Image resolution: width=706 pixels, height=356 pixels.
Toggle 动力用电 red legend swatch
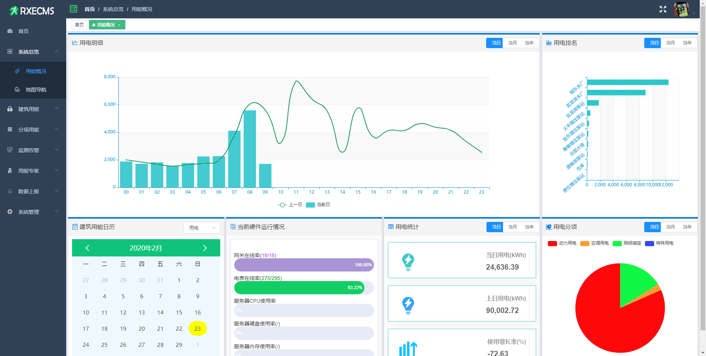[552, 243]
